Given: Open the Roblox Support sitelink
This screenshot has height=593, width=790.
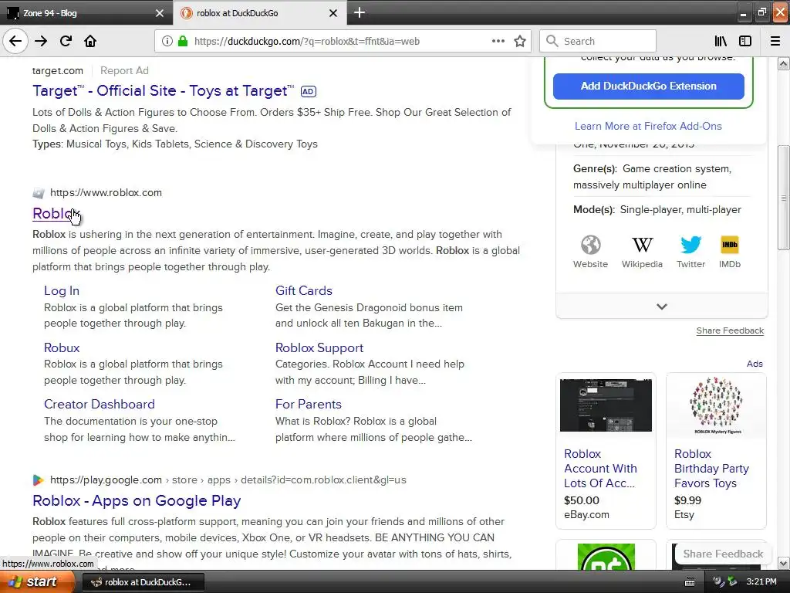Looking at the screenshot, I should click(x=319, y=348).
